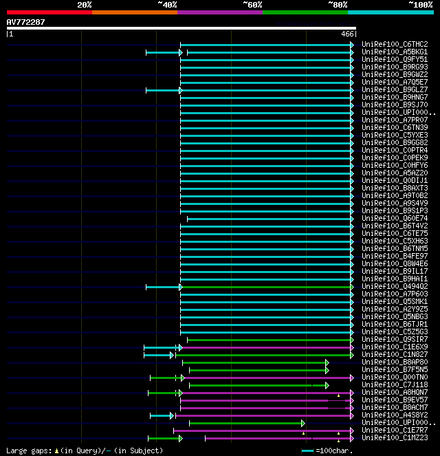Click the cyan =100char scale swatch
The image size is (440, 456).
point(308,450)
